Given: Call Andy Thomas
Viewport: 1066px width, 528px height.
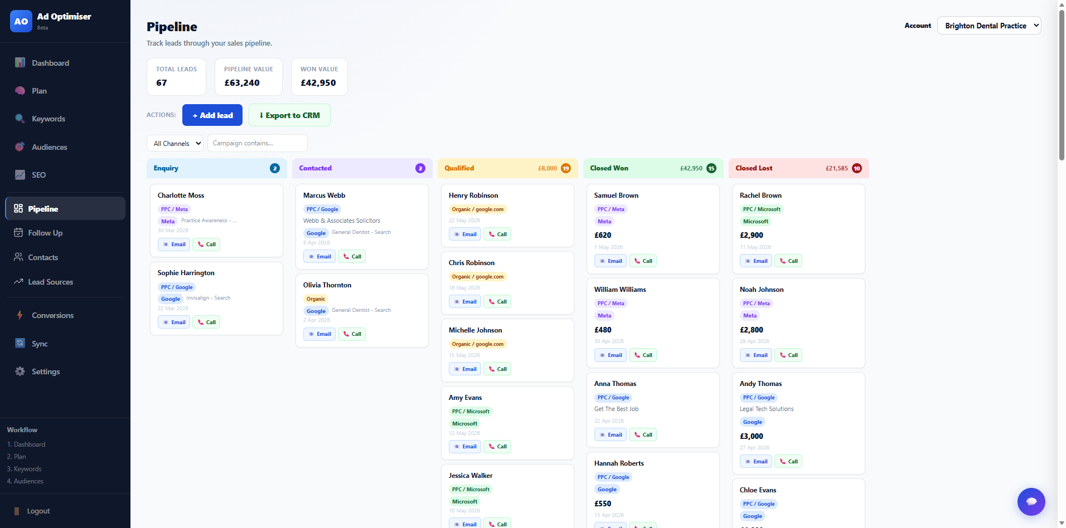Looking at the screenshot, I should tap(788, 462).
